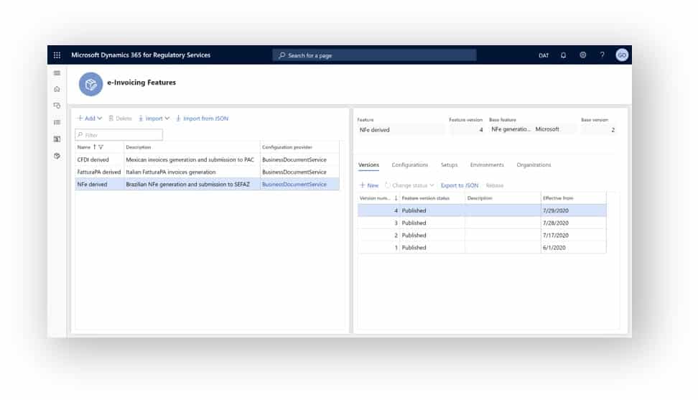698x400 pixels.
Task: Open the app launcher waffle icon
Action: 57,55
